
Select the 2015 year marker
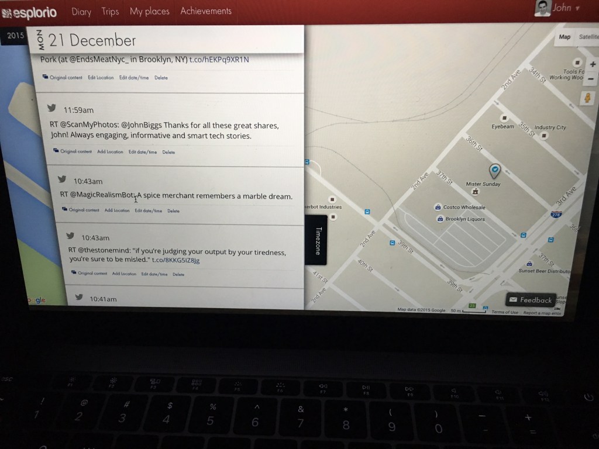[x=15, y=36]
